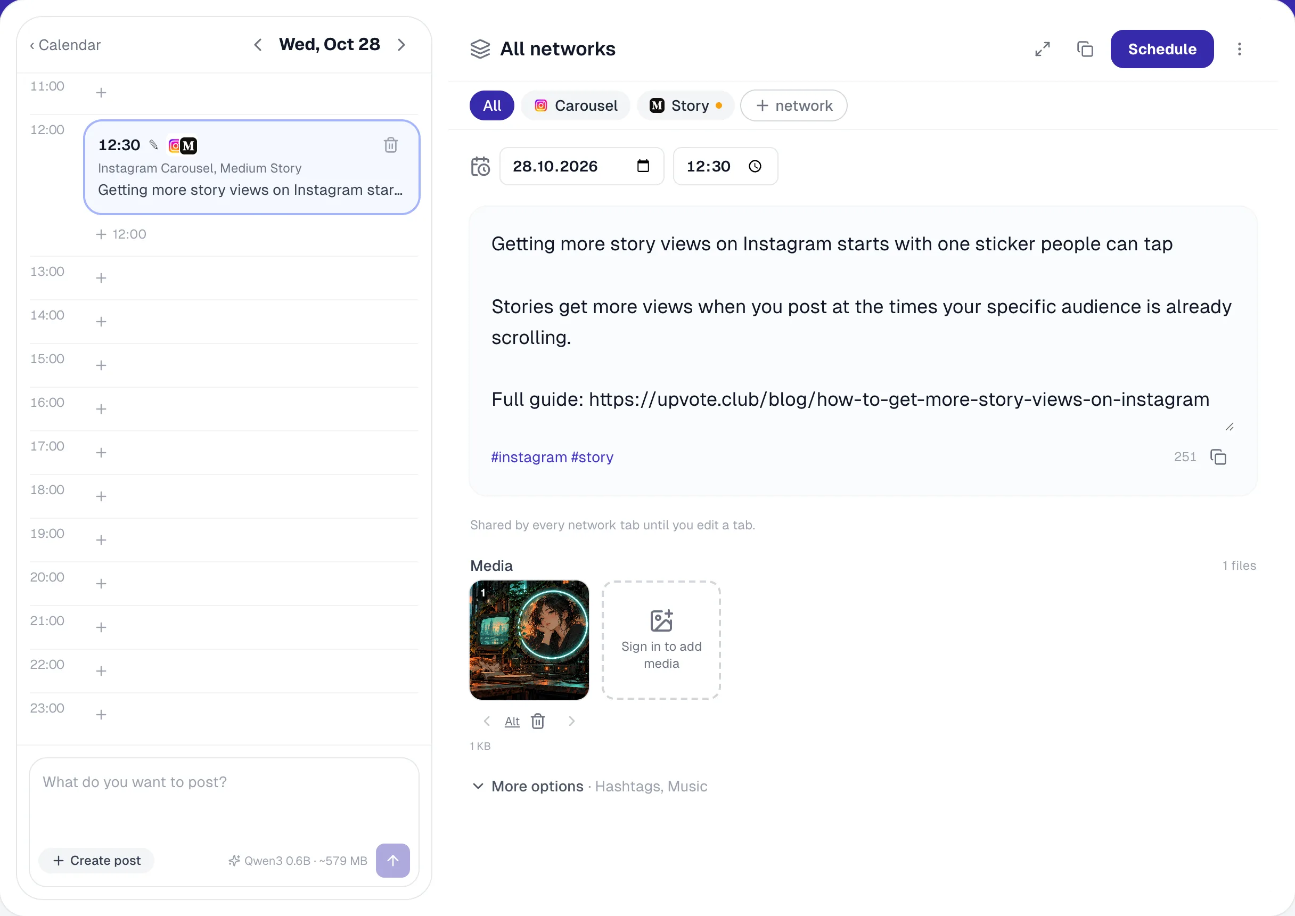Switch to the Instagram Carousel tab
Viewport: 1295px width, 916px height.
click(575, 105)
